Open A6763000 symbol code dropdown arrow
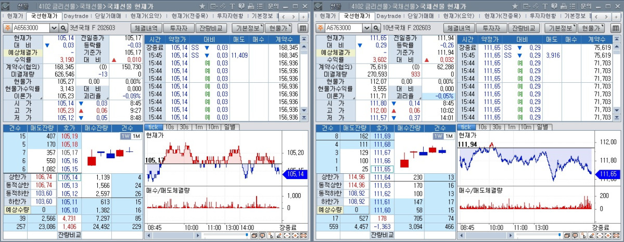Screen dimensions: 624x242 [367, 28]
